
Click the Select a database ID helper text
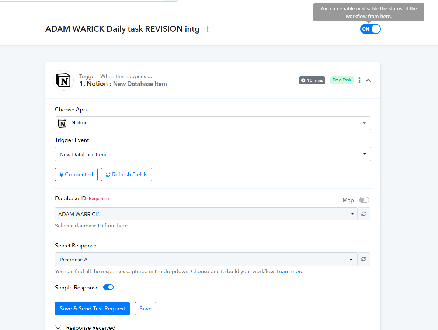92,226
